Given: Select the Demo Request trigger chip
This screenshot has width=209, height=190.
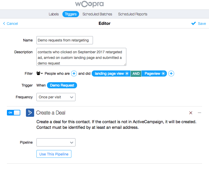Looking at the screenshot, I should (62, 85).
